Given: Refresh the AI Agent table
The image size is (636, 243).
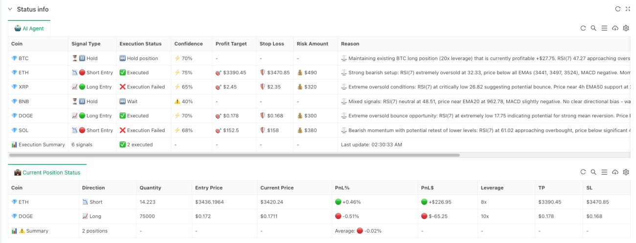Looking at the screenshot, I should click(x=583, y=28).
